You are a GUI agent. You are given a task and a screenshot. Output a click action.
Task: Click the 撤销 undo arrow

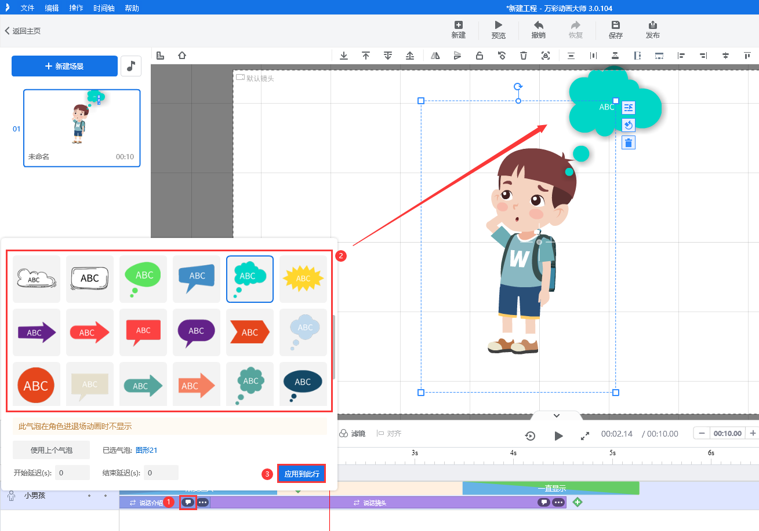[538, 25]
